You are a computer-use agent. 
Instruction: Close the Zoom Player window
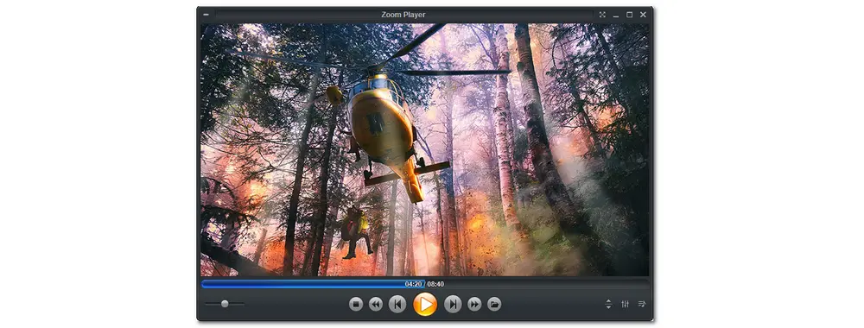coord(643,15)
